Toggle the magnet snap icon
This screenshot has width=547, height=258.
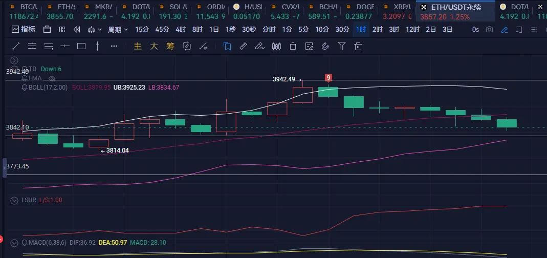pyautogui.click(x=325, y=46)
